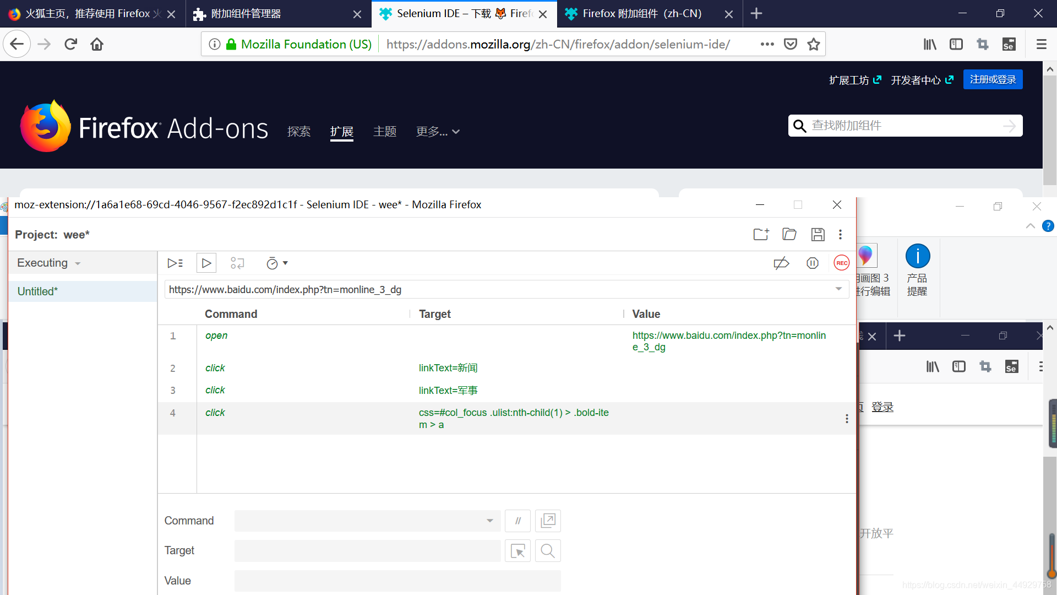Expand the 更多... menu
The height and width of the screenshot is (595, 1057).
pos(438,132)
